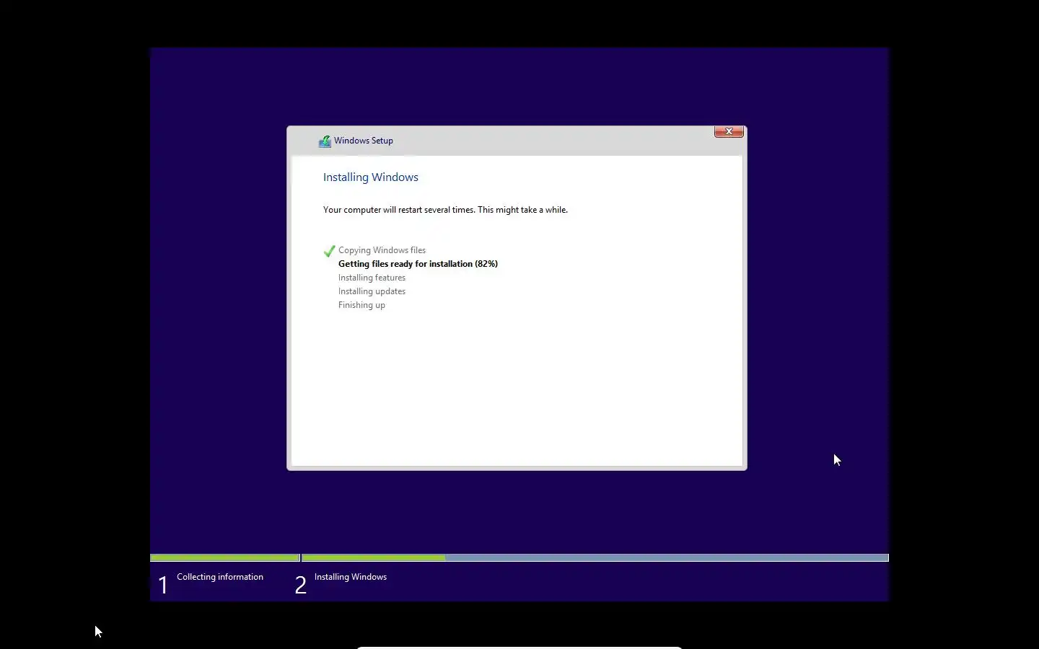Image resolution: width=1039 pixels, height=649 pixels.
Task: Click the 'Installing Windows' dialog heading
Action: (371, 177)
